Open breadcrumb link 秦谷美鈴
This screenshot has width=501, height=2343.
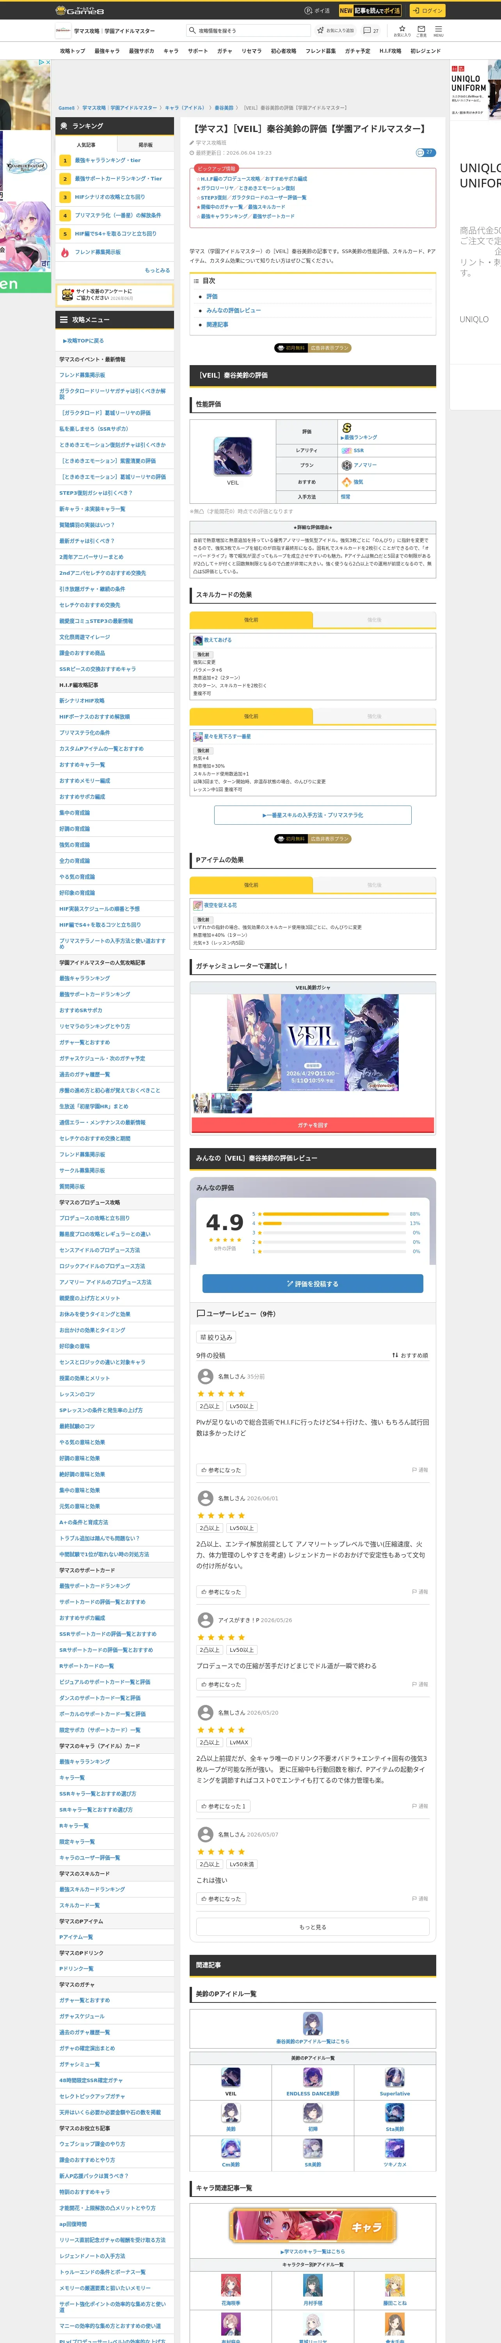[224, 108]
